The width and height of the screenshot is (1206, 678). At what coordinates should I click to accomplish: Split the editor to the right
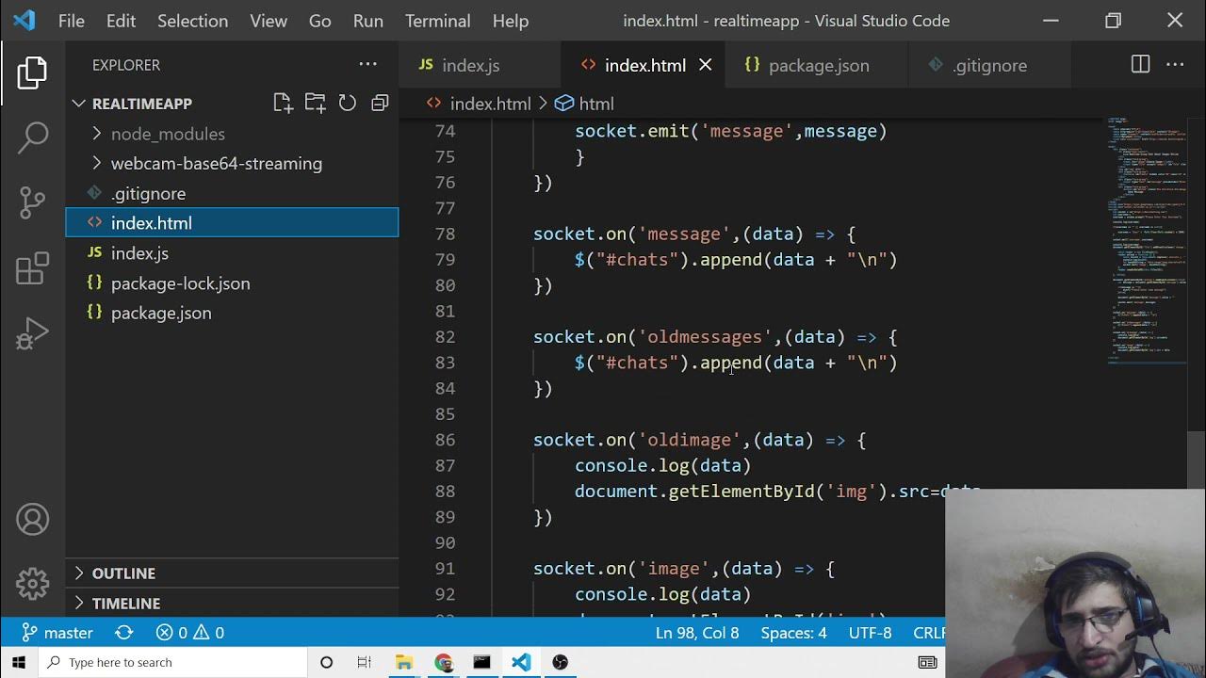coord(1140,65)
